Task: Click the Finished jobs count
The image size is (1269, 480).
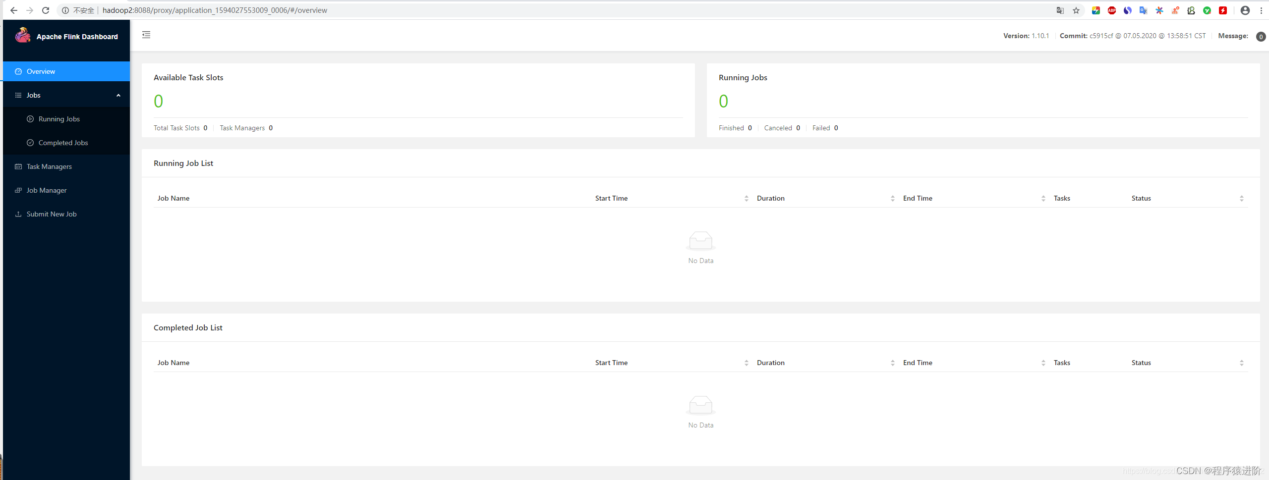Action: pos(750,128)
